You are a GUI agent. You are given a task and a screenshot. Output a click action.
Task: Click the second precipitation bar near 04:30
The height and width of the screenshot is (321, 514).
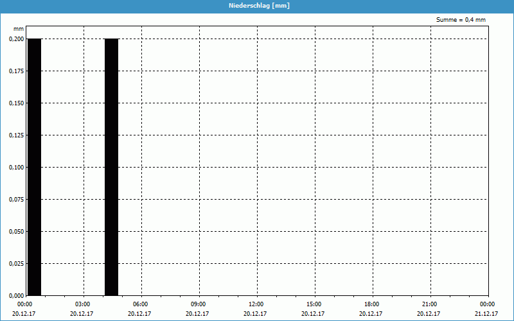[x=111, y=167]
